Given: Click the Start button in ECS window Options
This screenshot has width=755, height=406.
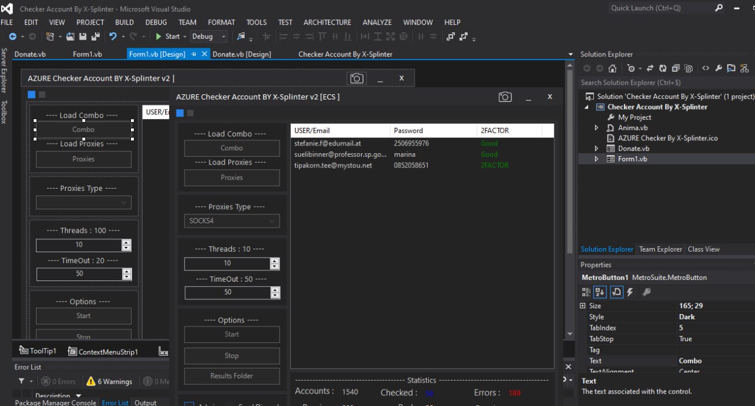Looking at the screenshot, I should [232, 334].
